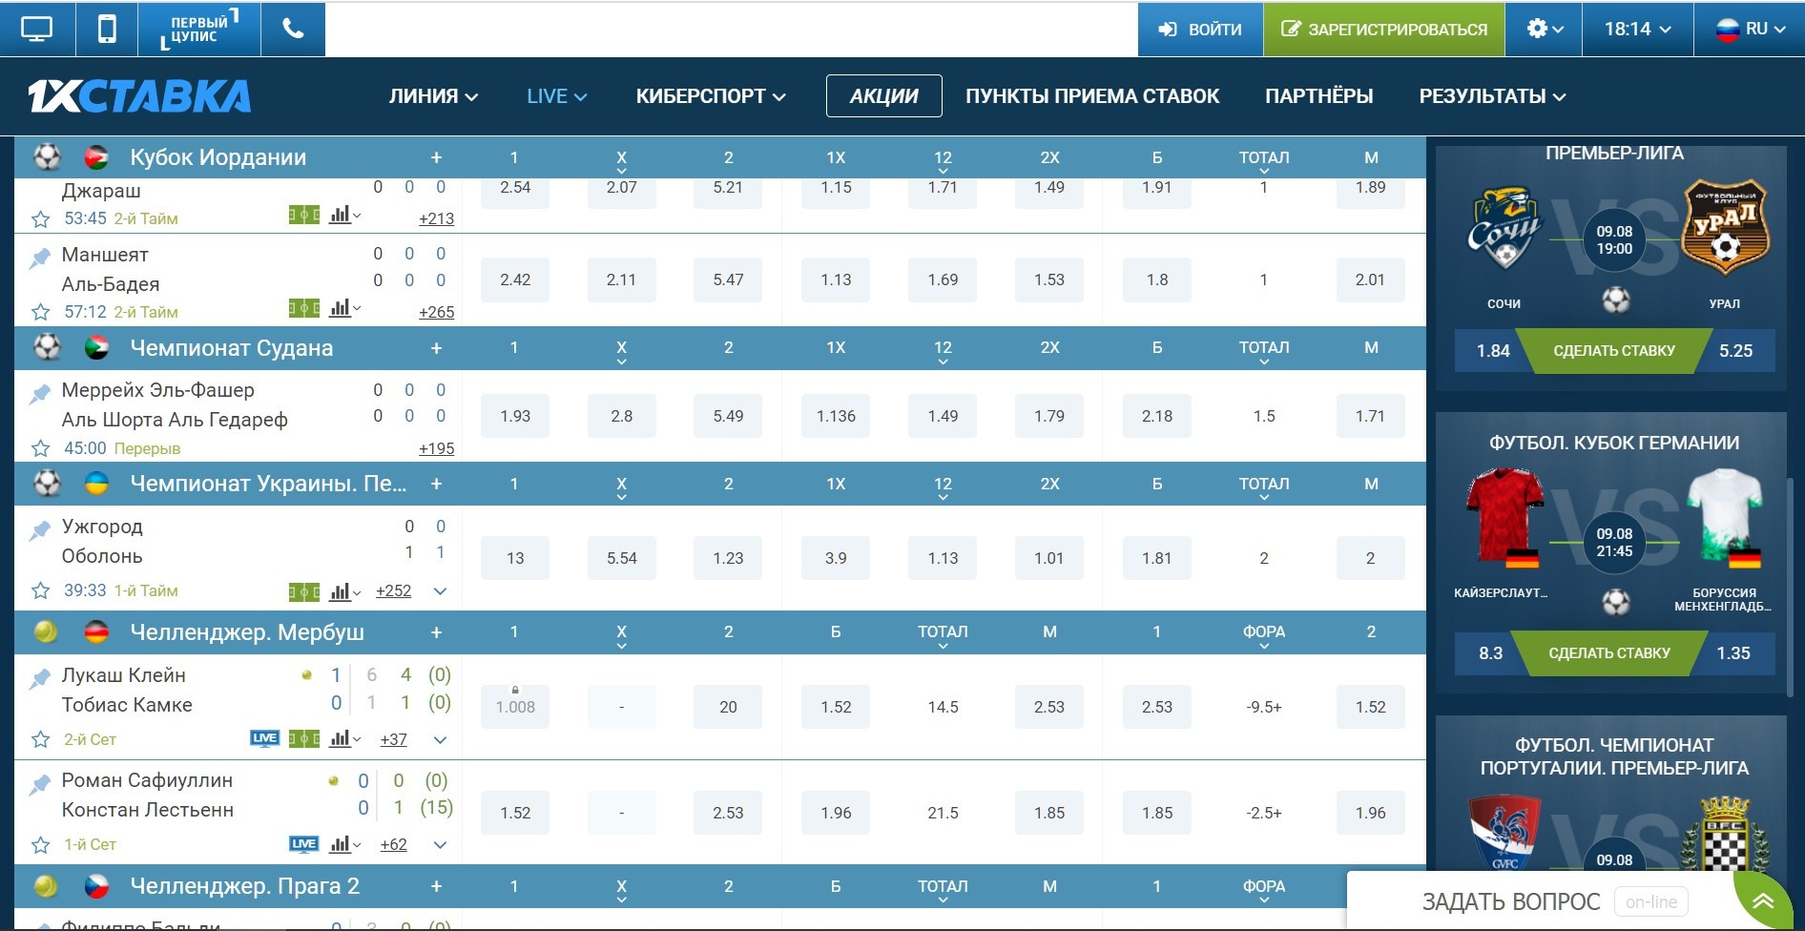Open LIVE video stream for Лукаш Клейн match
The height and width of the screenshot is (931, 1805).
point(264,738)
